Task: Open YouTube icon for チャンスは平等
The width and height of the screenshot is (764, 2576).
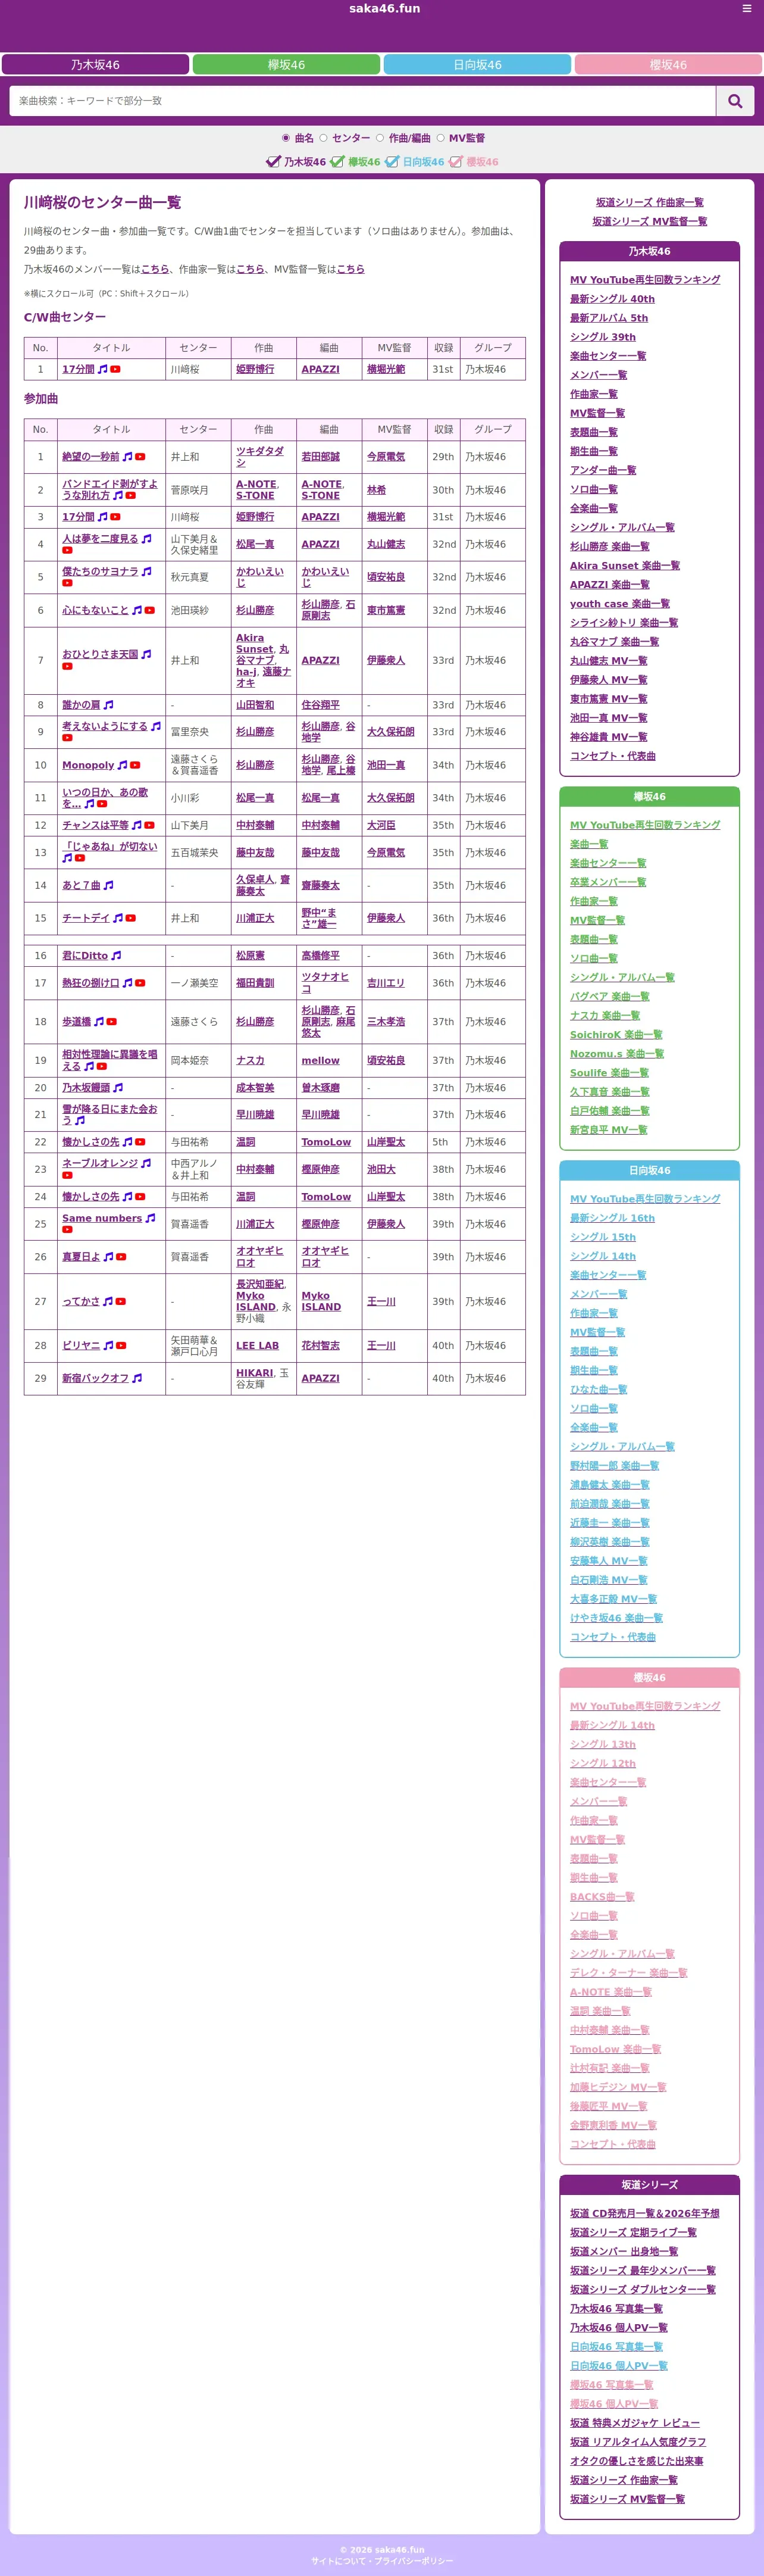Action: click(149, 826)
